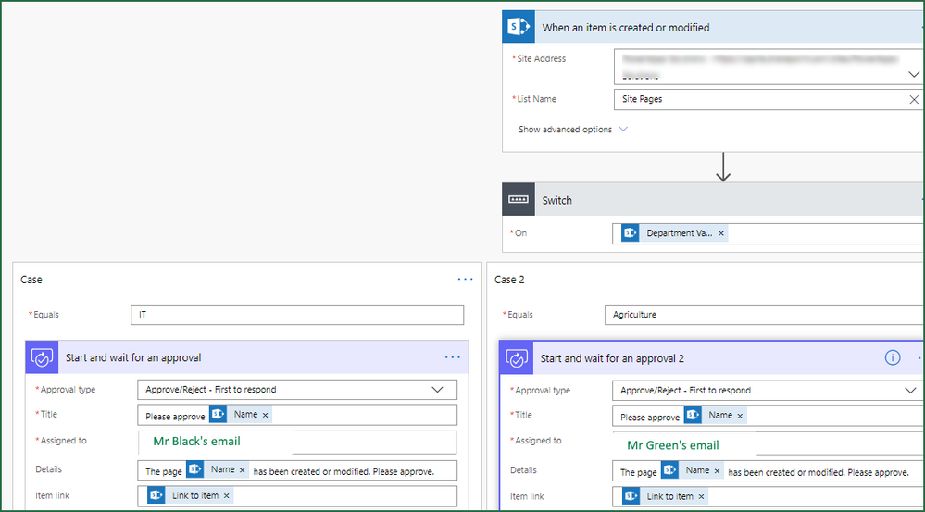Select 'Start and wait for an approval 2' header
Screen dimensions: 925x512
pos(712,357)
